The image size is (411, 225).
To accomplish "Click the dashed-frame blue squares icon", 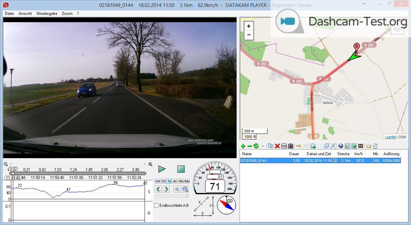I will point(333,146).
